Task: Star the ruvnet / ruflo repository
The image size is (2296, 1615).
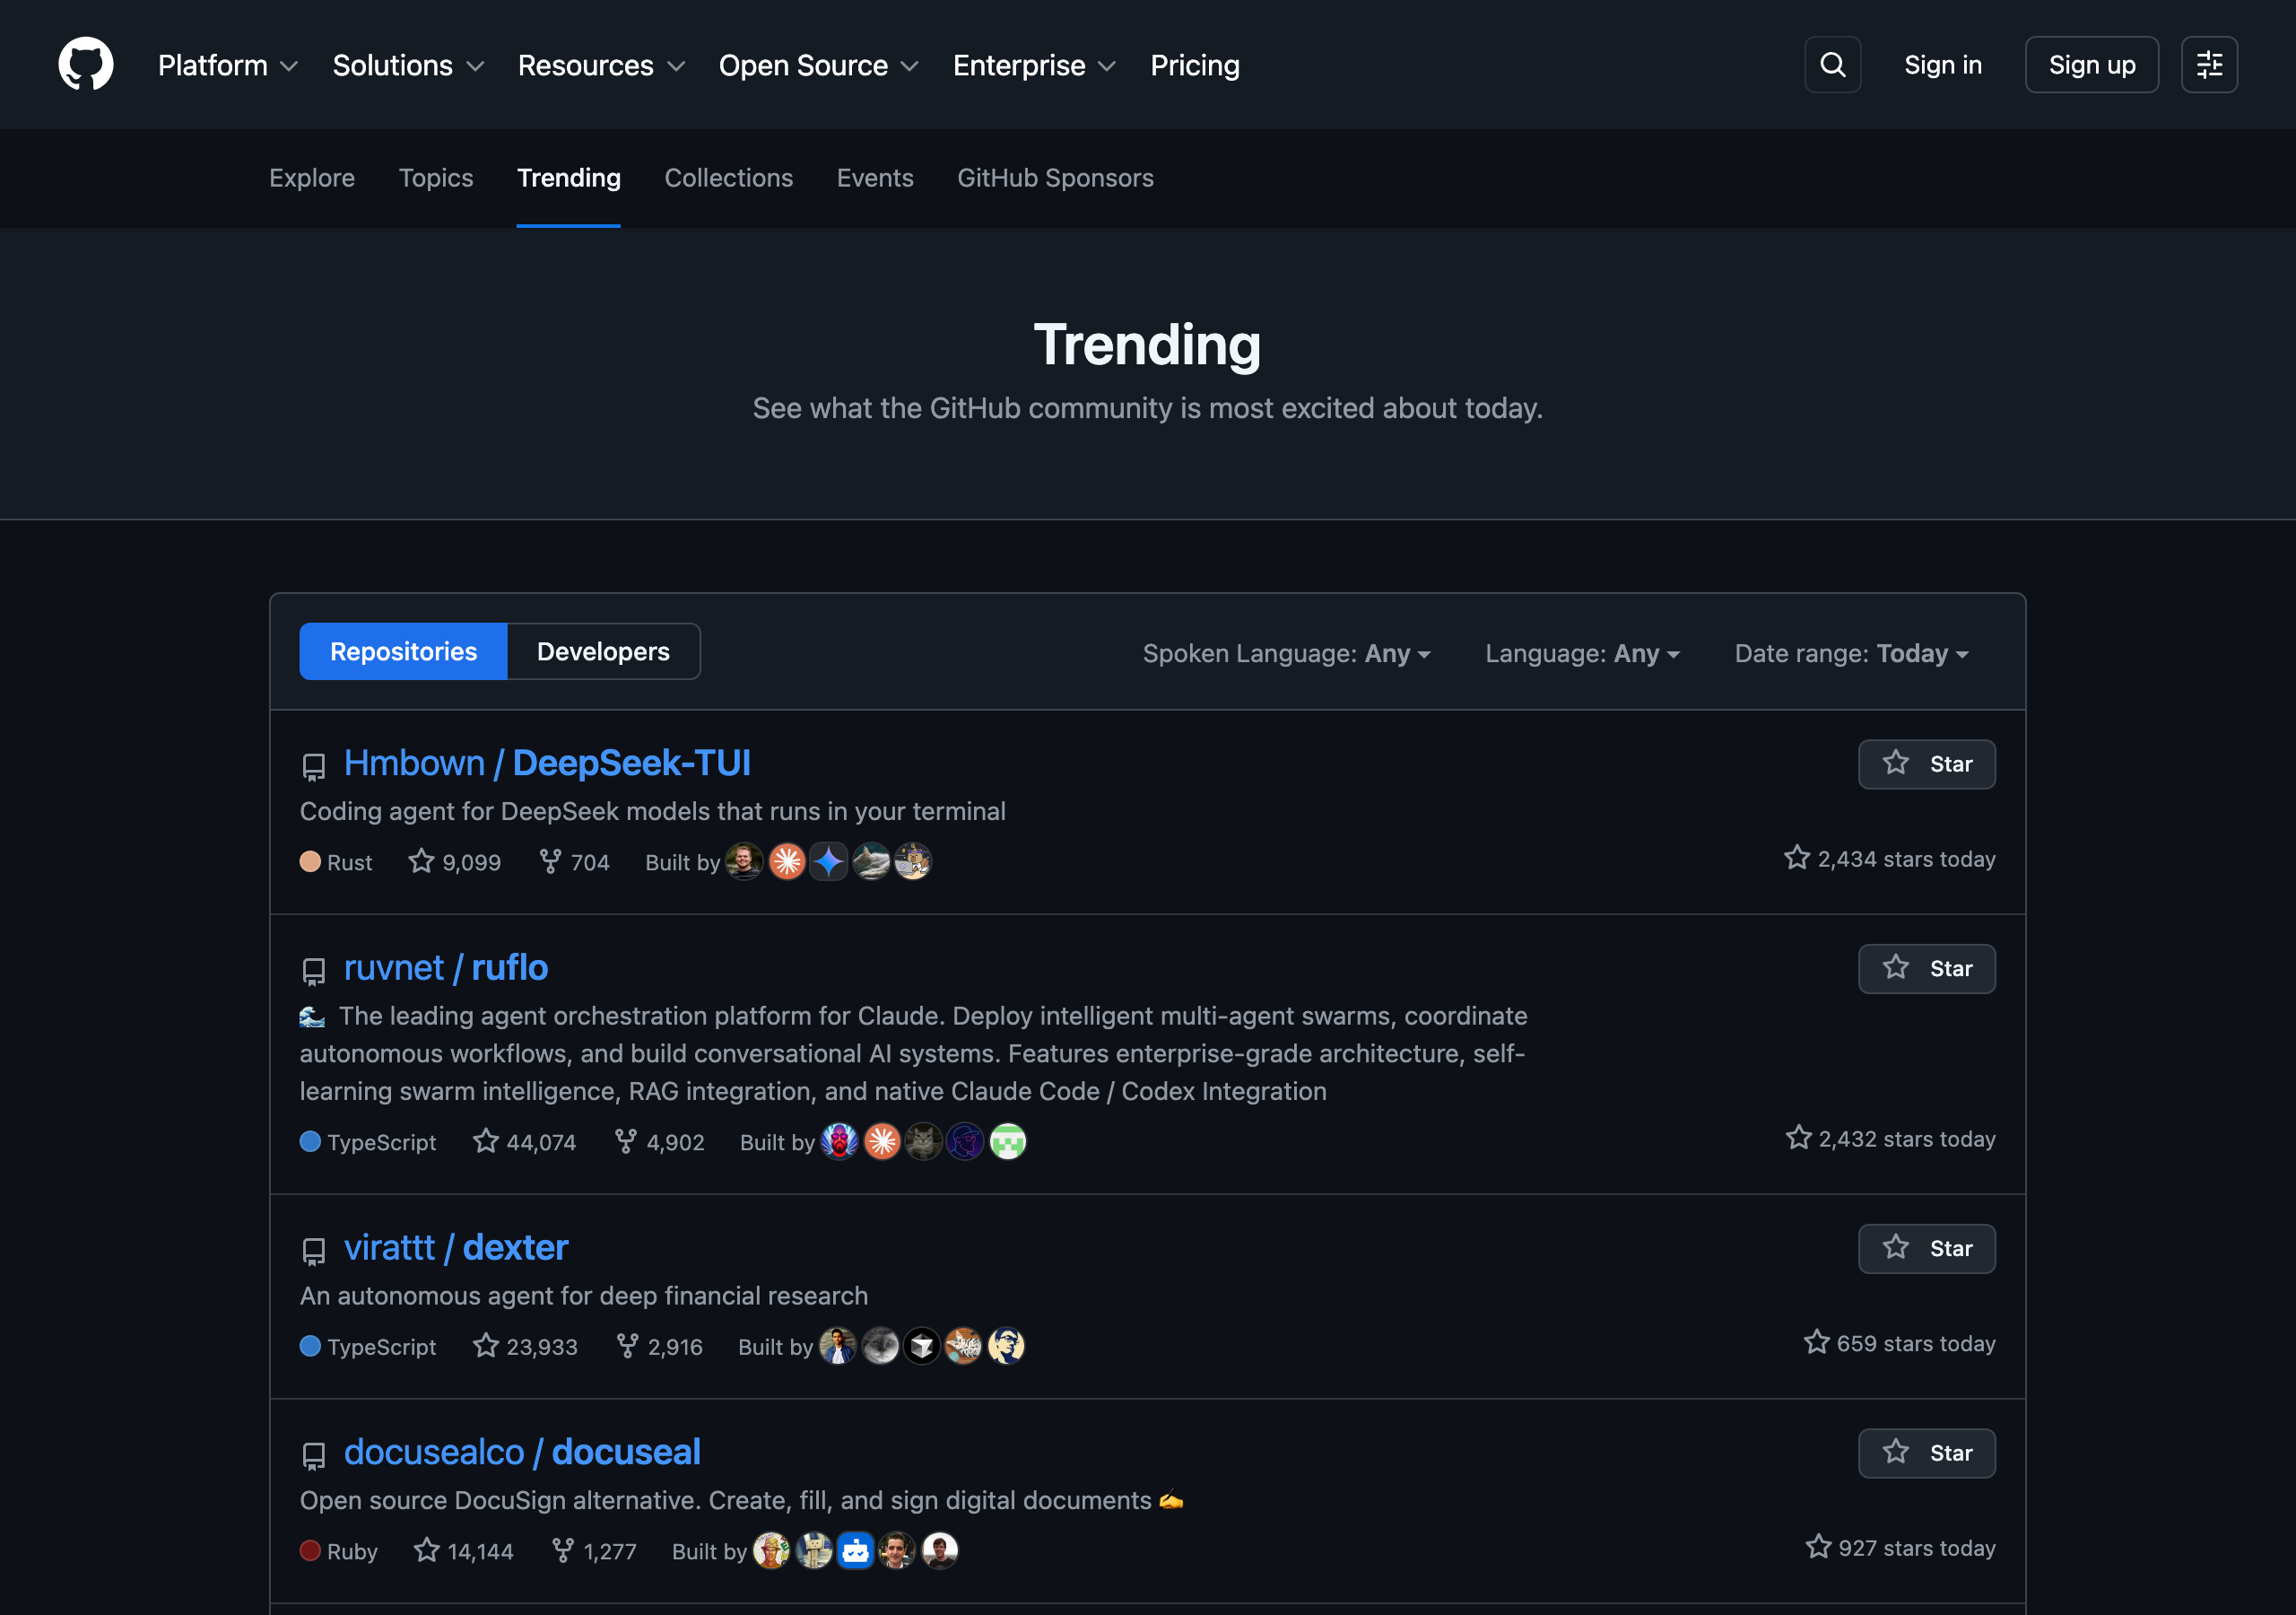Action: point(1926,969)
